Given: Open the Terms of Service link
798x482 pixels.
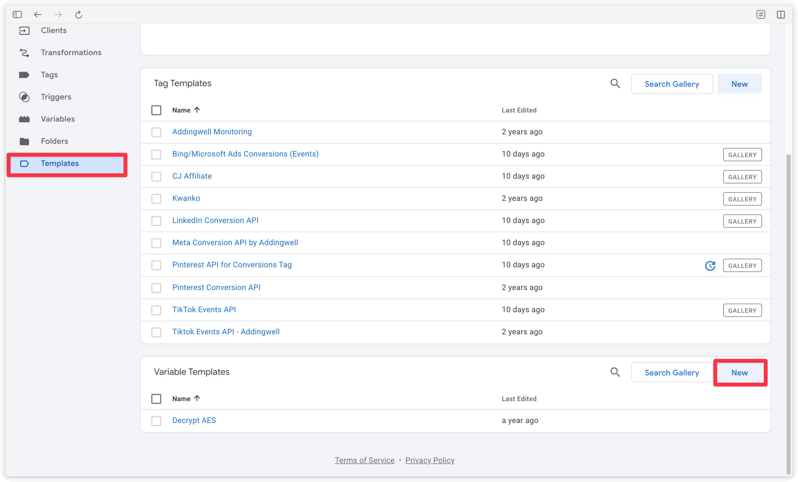Looking at the screenshot, I should click(364, 460).
